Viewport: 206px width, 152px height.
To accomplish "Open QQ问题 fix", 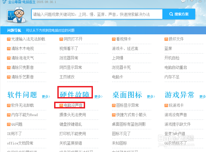I will click(x=17, y=124).
